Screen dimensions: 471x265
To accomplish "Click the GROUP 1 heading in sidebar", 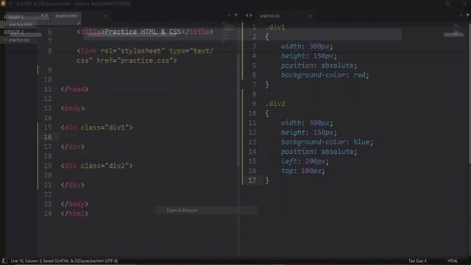I will coord(14,17).
